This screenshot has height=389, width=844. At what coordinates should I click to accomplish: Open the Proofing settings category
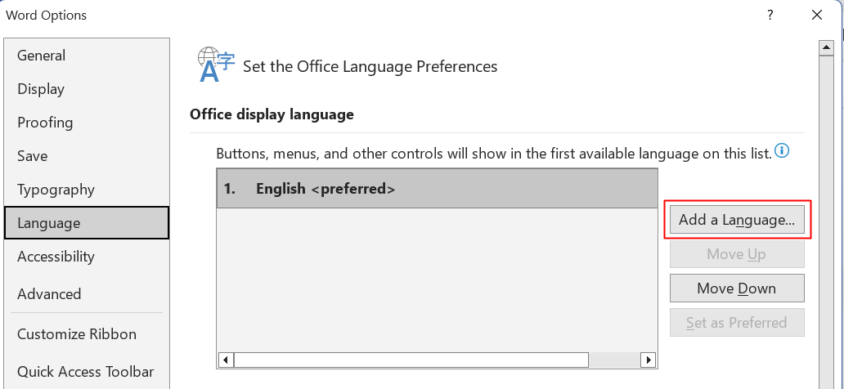point(45,123)
